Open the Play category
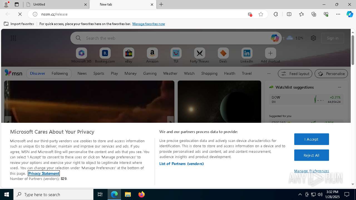Image resolution: width=356 pixels, height=200 pixels. pos(114,73)
